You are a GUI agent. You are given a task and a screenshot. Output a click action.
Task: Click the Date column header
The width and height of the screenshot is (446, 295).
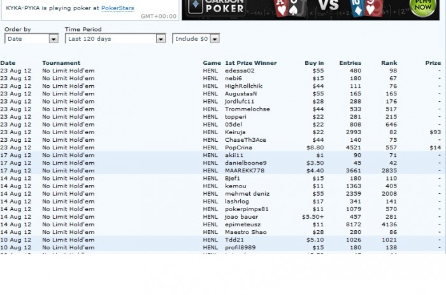point(8,63)
